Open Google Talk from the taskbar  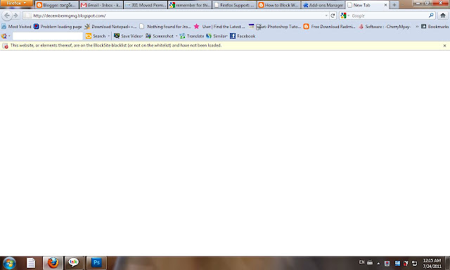coord(74,263)
